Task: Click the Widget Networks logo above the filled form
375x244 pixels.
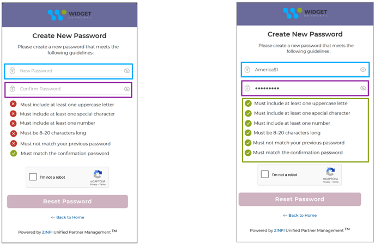Action: (x=304, y=13)
